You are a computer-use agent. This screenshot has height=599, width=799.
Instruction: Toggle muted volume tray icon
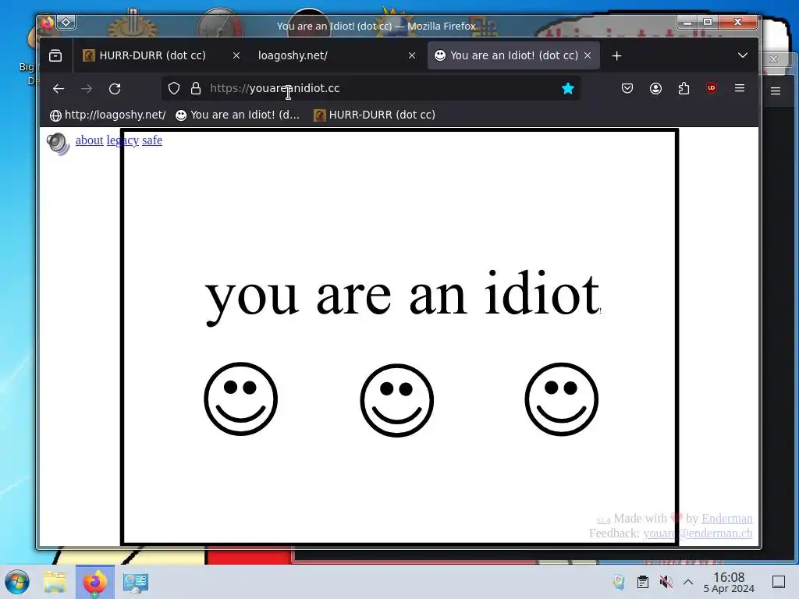[666, 582]
